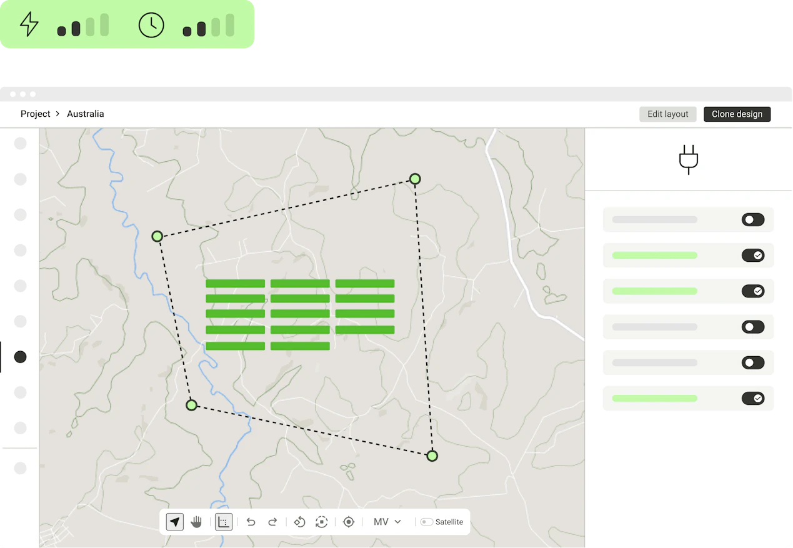
Task: Click the electrical plug icon in right panel
Action: coord(689,159)
